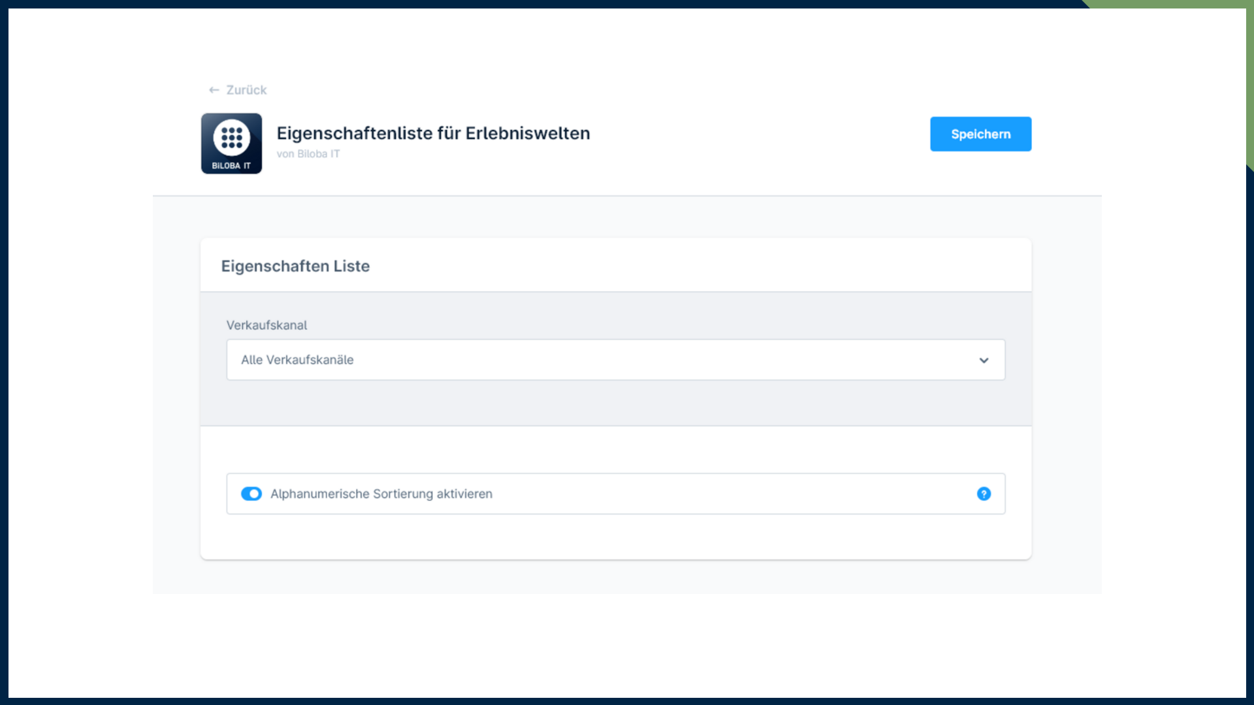The width and height of the screenshot is (1254, 705).
Task: Click the Alphanumerische Sortierung aktivieren label
Action: [x=381, y=494]
